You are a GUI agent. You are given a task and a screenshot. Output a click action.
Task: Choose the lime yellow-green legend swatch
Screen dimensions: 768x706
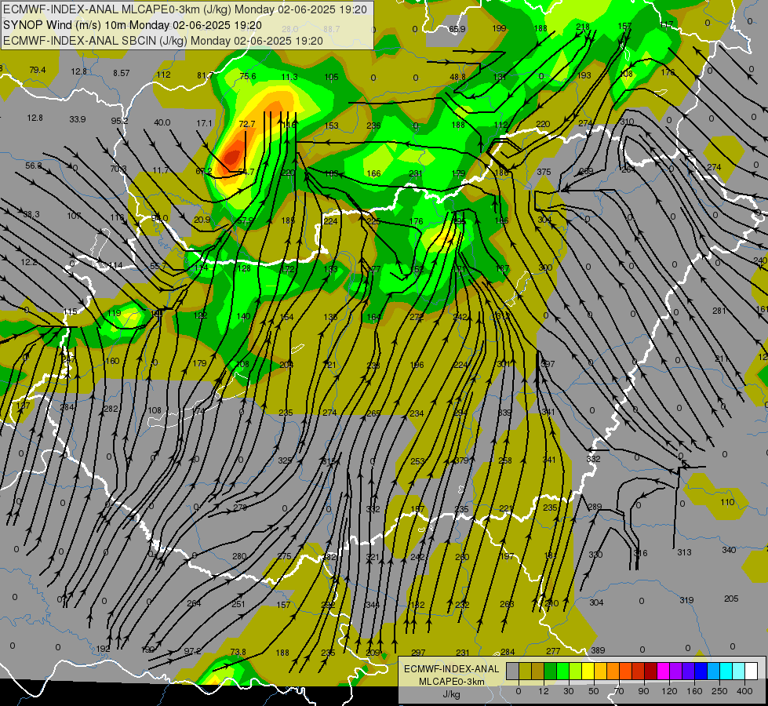click(x=576, y=671)
